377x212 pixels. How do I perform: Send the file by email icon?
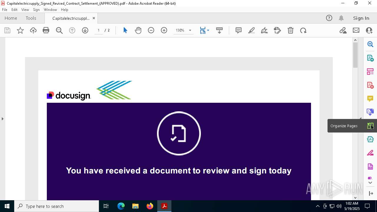pos(356,30)
